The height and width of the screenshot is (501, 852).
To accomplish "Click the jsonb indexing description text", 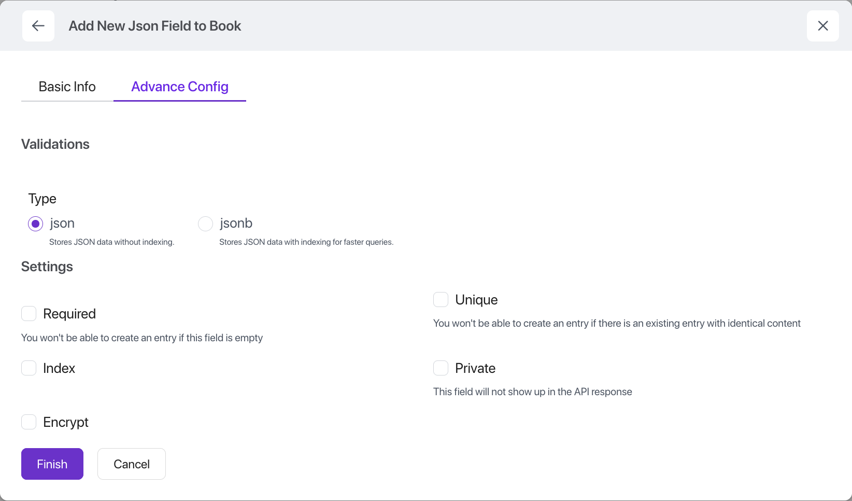I will [306, 242].
